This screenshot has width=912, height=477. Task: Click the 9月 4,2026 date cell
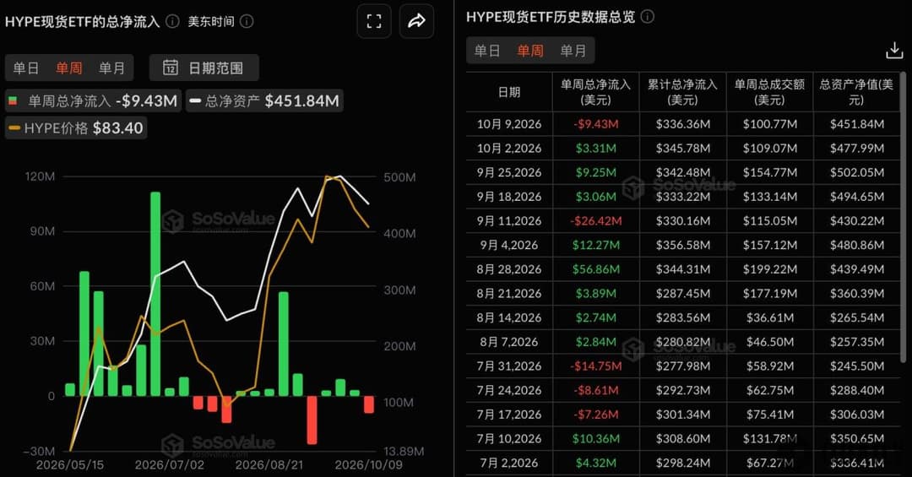509,245
